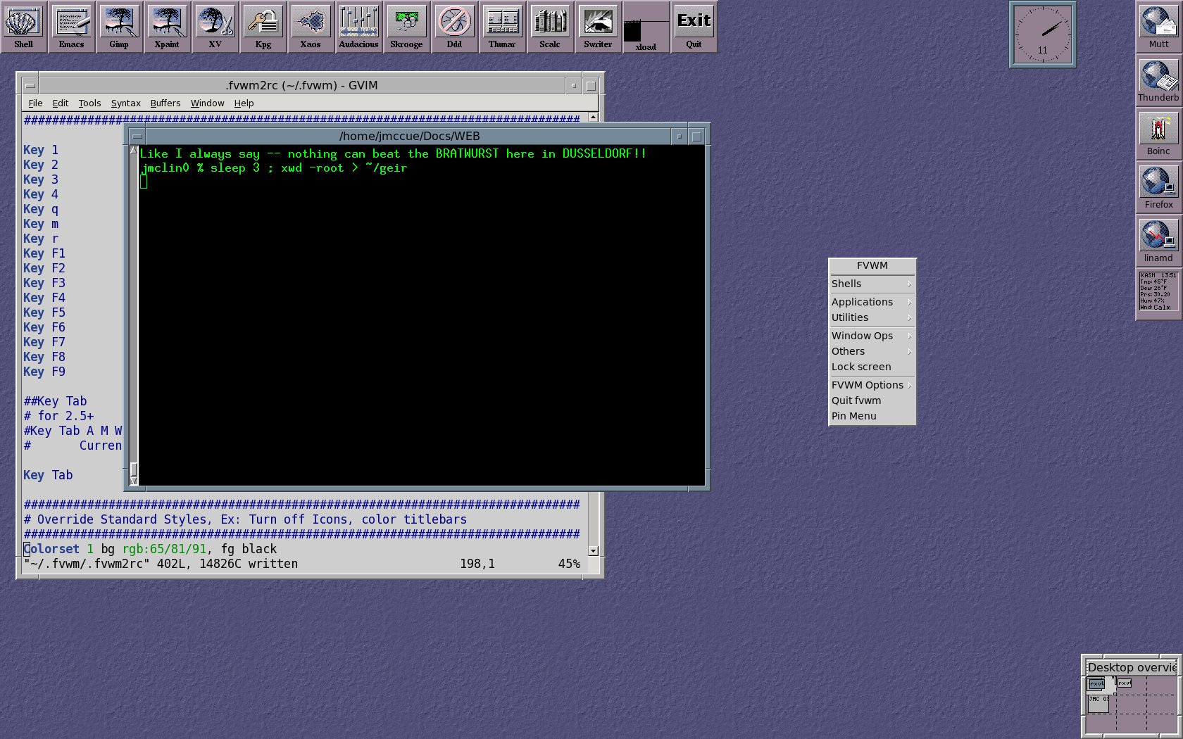The height and width of the screenshot is (739, 1183).
Task: Start Gimp from the button bar
Action: pos(120,27)
